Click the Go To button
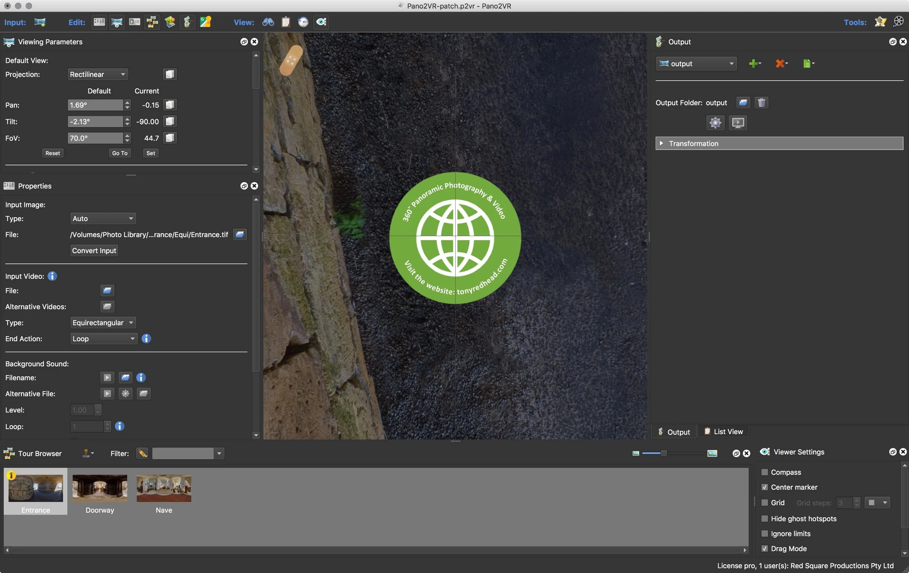The image size is (909, 573). [120, 153]
